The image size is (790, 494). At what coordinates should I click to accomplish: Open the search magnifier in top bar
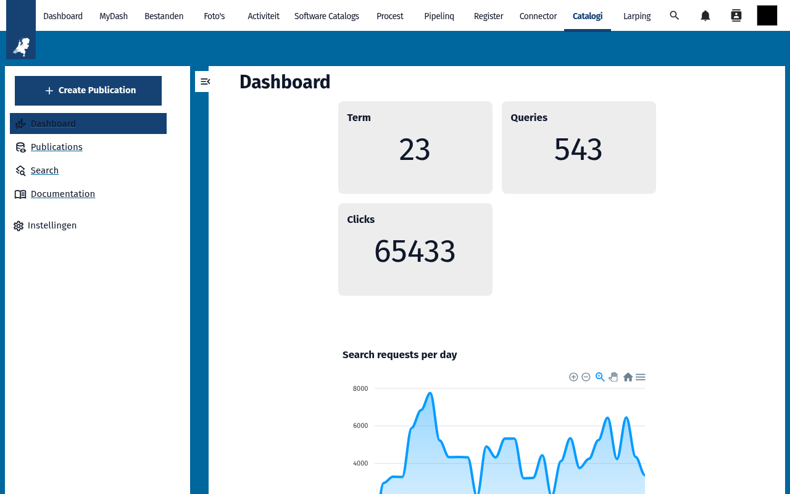tap(675, 15)
